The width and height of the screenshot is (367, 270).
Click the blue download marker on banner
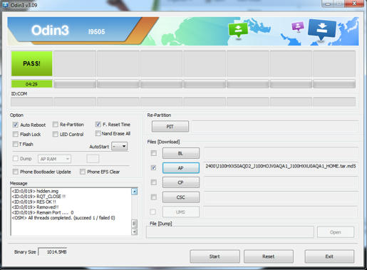[322, 29]
